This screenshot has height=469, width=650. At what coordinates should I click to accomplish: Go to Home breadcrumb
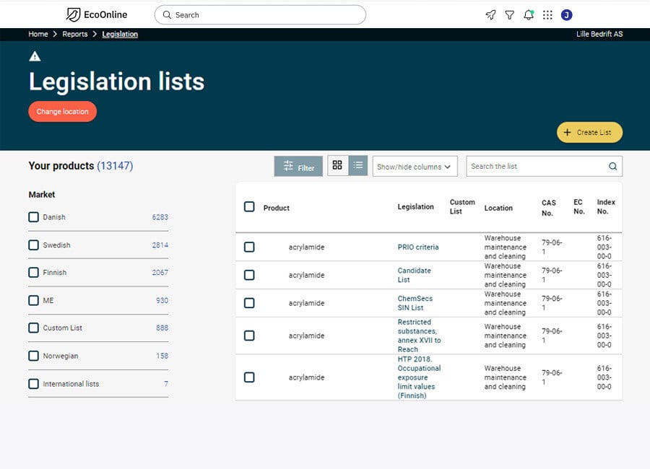coord(38,34)
